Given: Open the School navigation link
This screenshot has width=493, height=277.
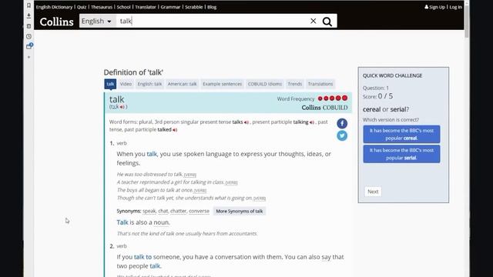Looking at the screenshot, I should pos(123,7).
